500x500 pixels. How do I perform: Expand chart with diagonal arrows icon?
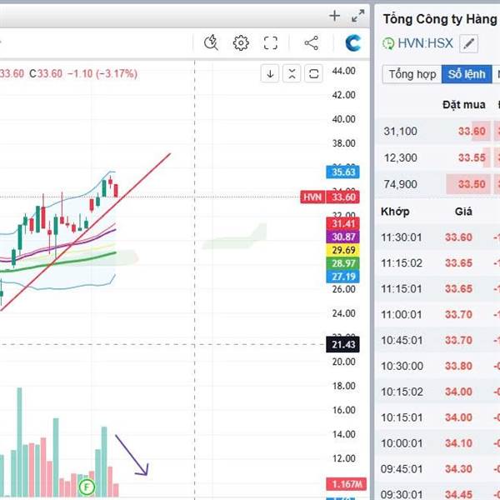click(357, 16)
